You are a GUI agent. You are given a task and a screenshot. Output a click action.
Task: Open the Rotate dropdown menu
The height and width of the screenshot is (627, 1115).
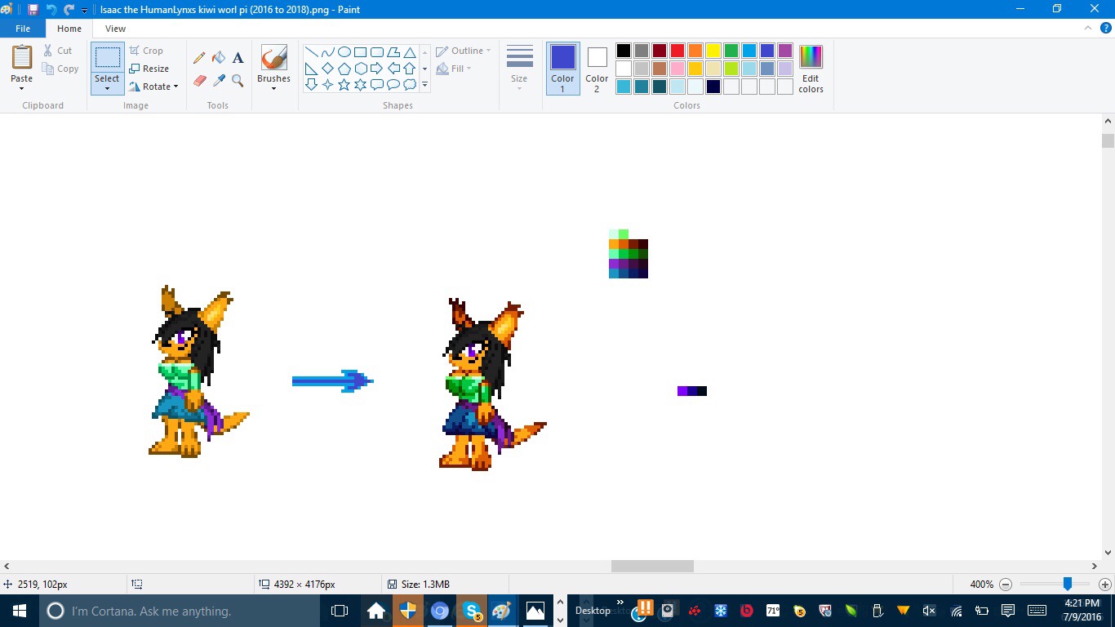[155, 87]
